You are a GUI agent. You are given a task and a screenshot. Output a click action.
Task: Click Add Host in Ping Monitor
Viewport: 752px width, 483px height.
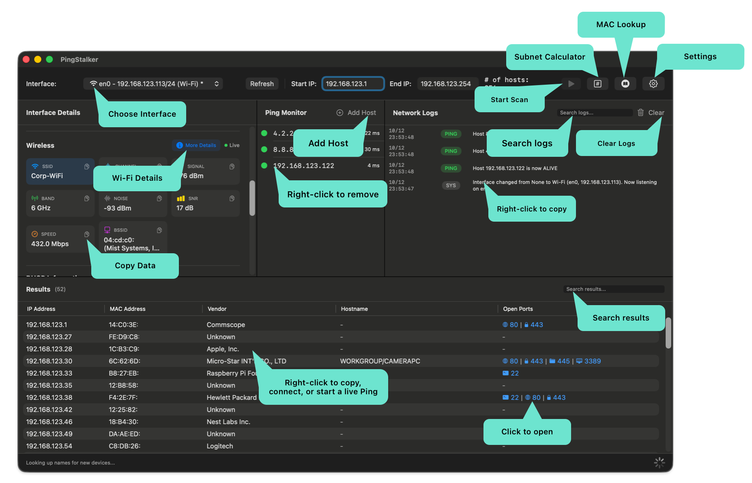tap(356, 113)
